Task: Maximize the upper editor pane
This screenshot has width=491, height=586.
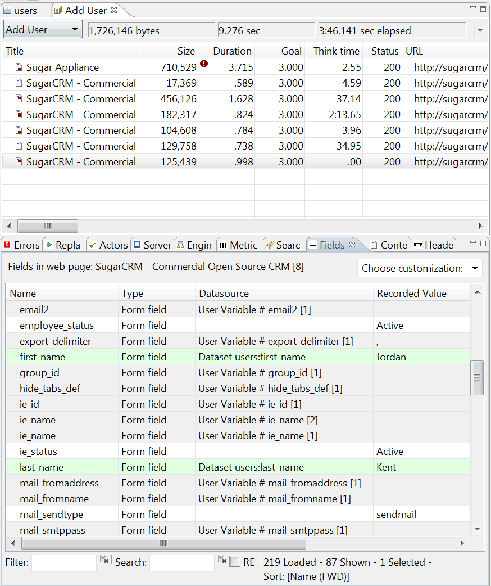Action: pyautogui.click(x=483, y=8)
